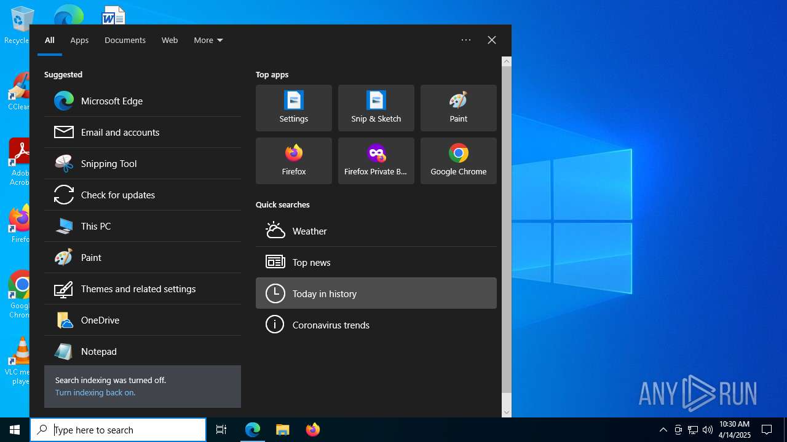Run Coronavirus trends quick search
This screenshot has height=442, width=787.
tap(376, 325)
